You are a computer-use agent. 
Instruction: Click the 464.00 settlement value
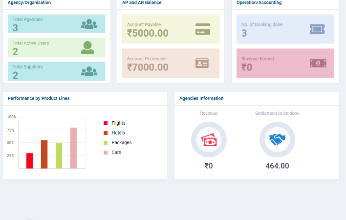(x=277, y=166)
